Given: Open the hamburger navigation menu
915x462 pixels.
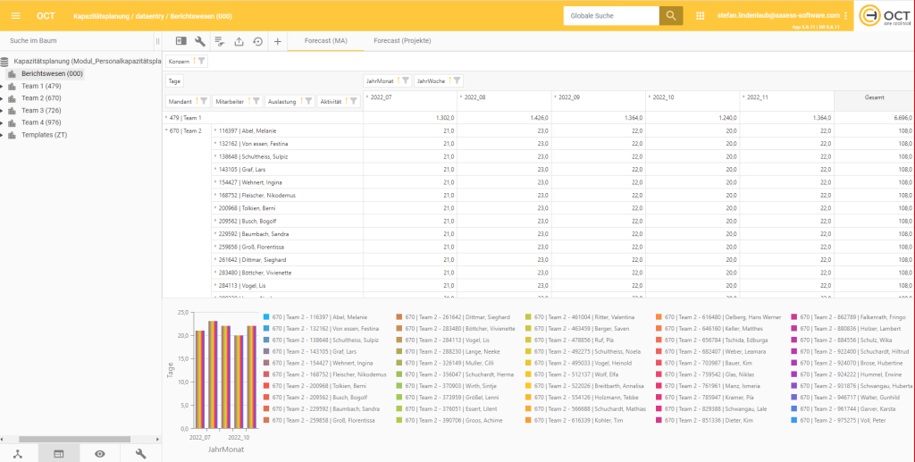Looking at the screenshot, I should point(16,16).
